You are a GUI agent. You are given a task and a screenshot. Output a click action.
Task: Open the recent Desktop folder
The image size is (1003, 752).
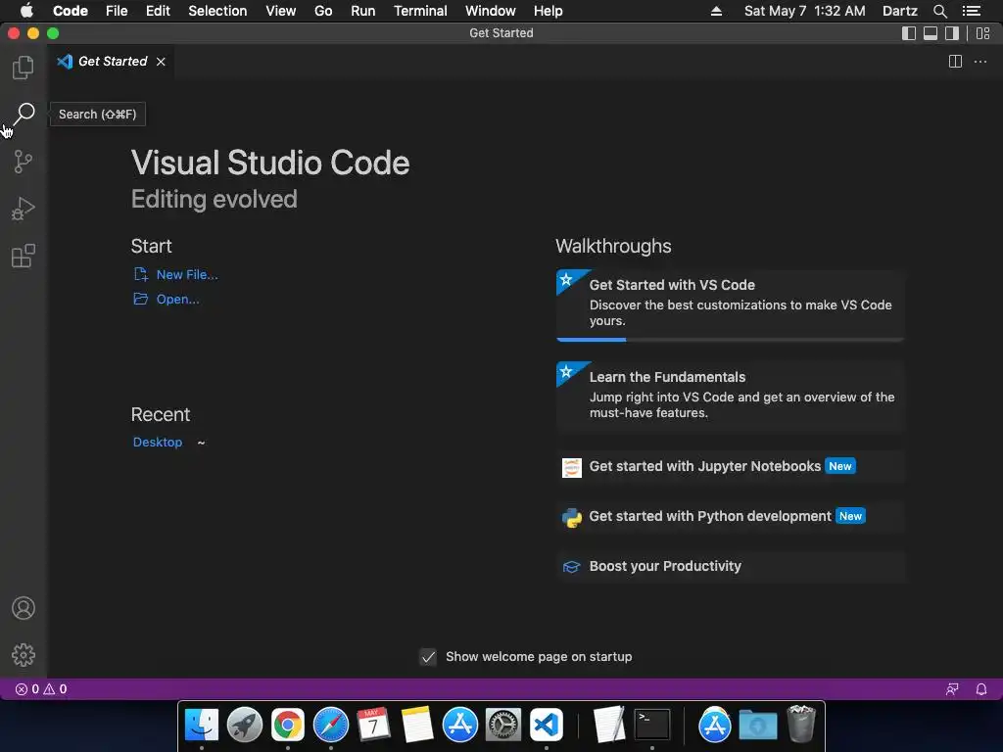pos(158,442)
